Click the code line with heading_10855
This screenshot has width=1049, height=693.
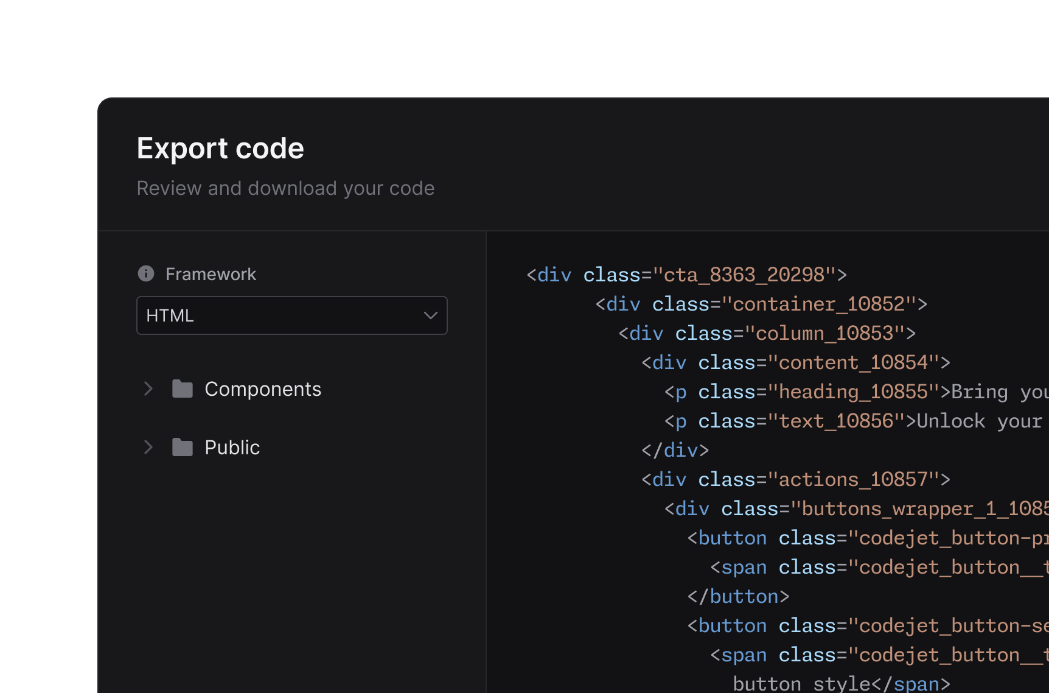point(856,392)
